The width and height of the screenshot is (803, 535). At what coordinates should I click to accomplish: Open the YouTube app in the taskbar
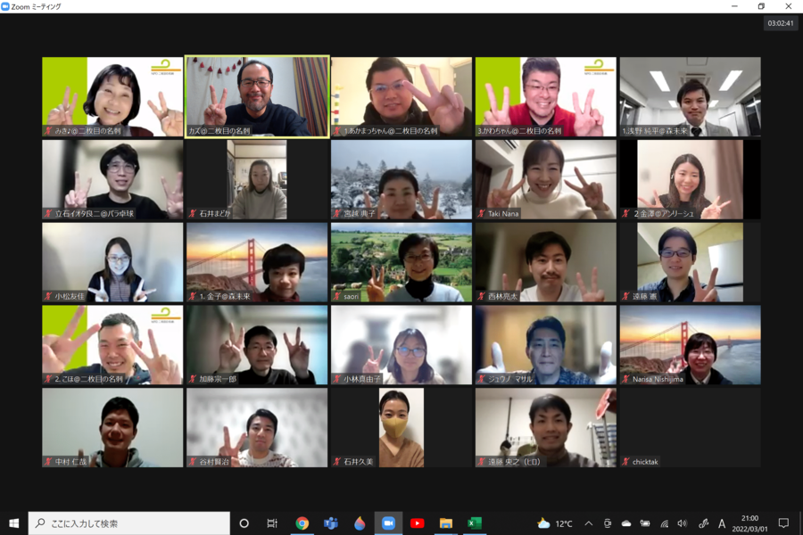click(x=417, y=523)
